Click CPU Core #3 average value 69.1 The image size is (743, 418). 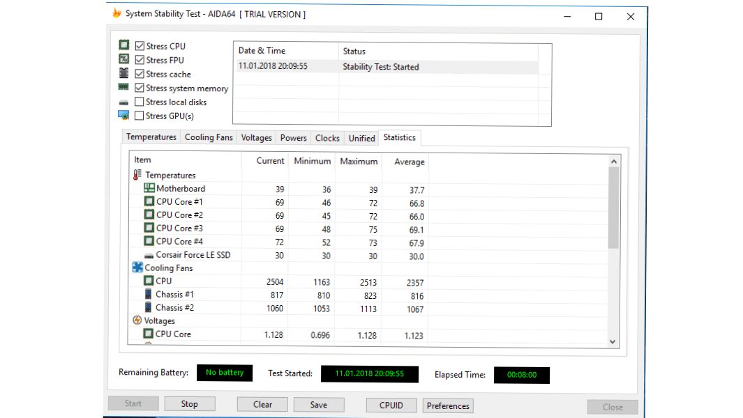[x=416, y=230]
